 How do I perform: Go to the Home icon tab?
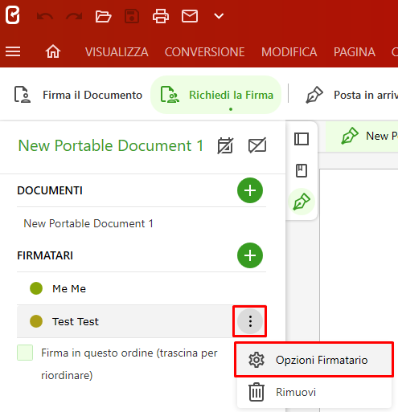pos(53,51)
